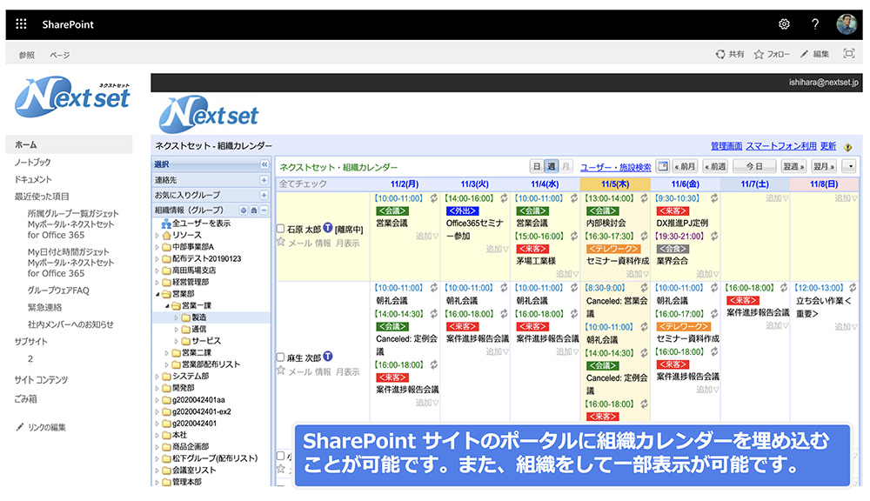Image resolution: width=870 pixels, height=501 pixels.
Task: Go to next week with 翌週
Action: coord(793,166)
